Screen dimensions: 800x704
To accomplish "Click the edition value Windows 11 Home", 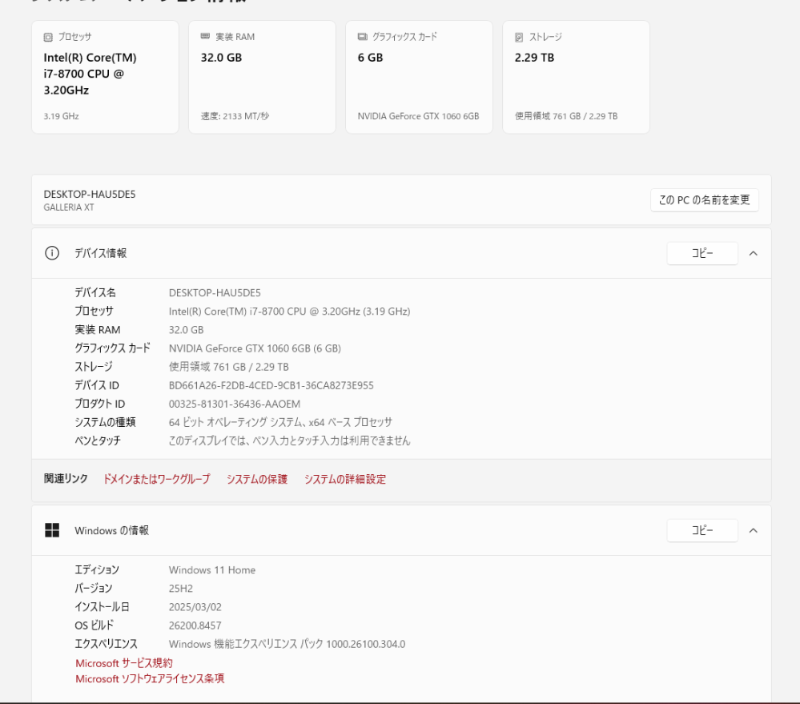I will [x=212, y=569].
